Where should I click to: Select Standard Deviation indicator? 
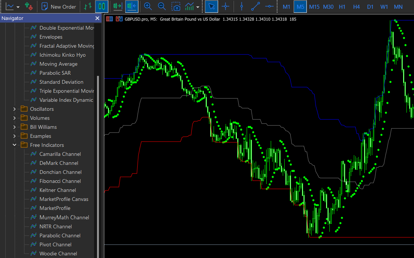coord(61,82)
